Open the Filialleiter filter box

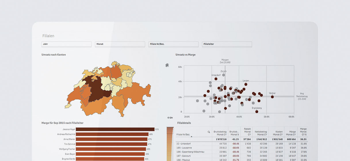tap(227, 44)
